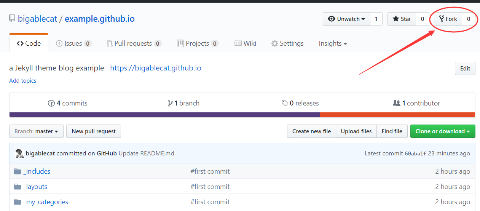Open the latest commit hash 60aba1f
This screenshot has height=211, width=480.
coord(415,153)
